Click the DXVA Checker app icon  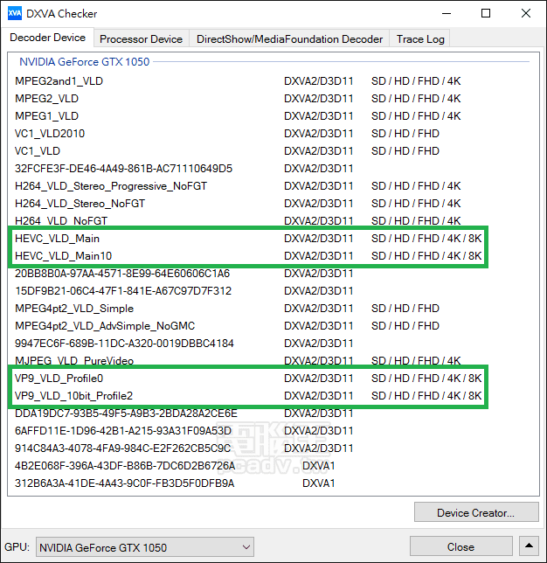tap(15, 14)
